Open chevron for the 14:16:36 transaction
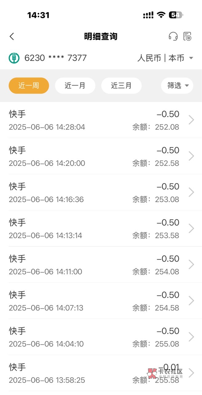202x395 pixels. 191,192
